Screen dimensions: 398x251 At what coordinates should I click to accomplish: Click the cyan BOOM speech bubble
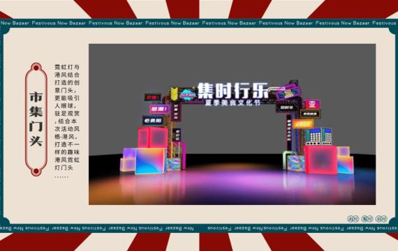click(x=187, y=95)
